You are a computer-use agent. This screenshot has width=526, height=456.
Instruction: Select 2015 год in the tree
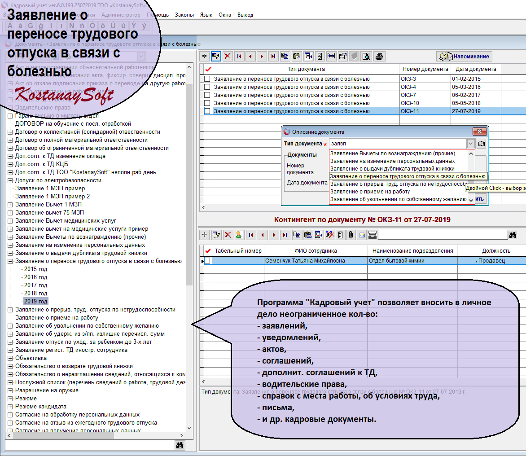(x=35, y=269)
